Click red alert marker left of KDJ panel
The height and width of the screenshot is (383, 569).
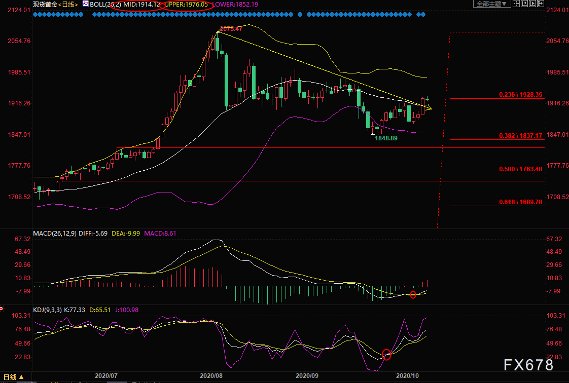pyautogui.click(x=2, y=308)
